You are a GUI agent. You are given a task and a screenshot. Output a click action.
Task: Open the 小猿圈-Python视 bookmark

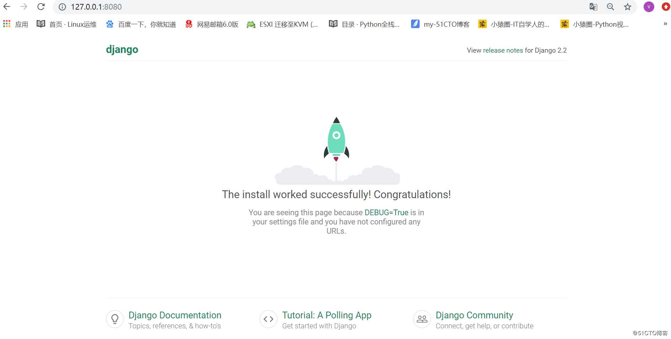tap(595, 24)
